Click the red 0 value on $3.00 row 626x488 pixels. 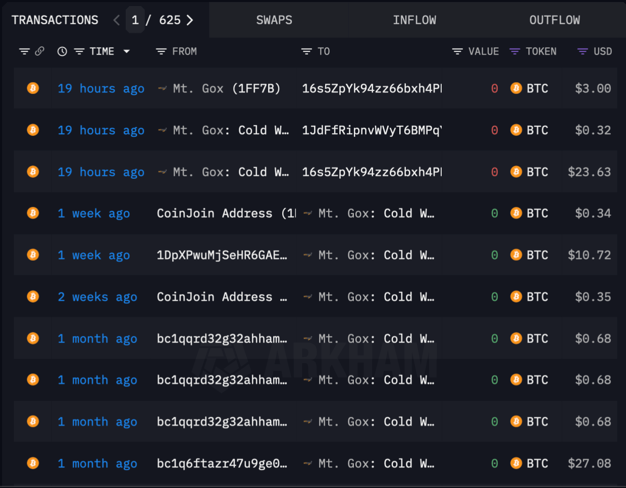tap(495, 88)
